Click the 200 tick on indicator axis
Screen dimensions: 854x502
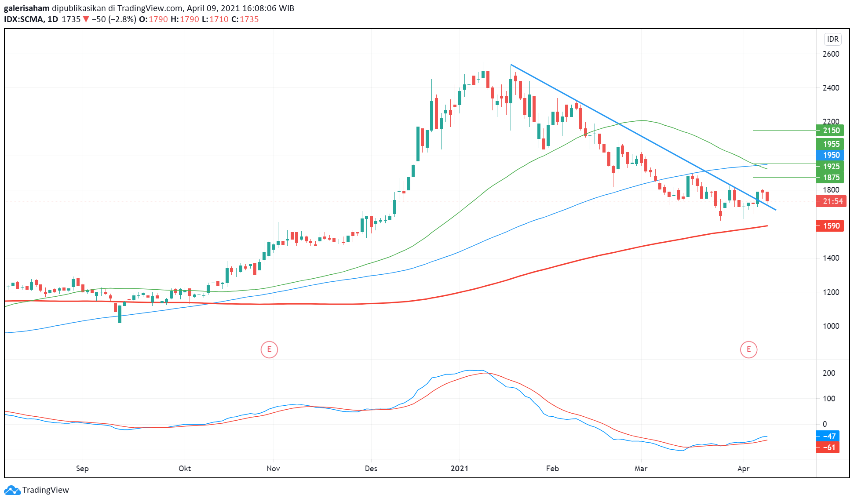click(828, 373)
